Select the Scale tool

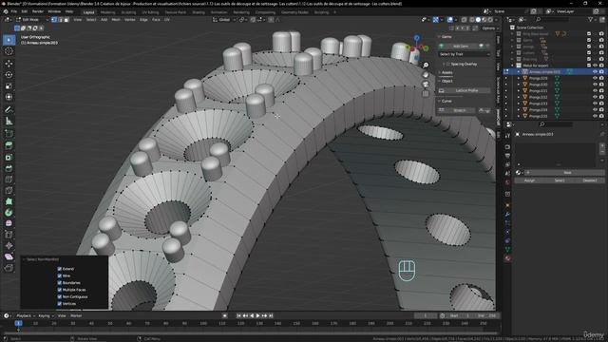9,85
